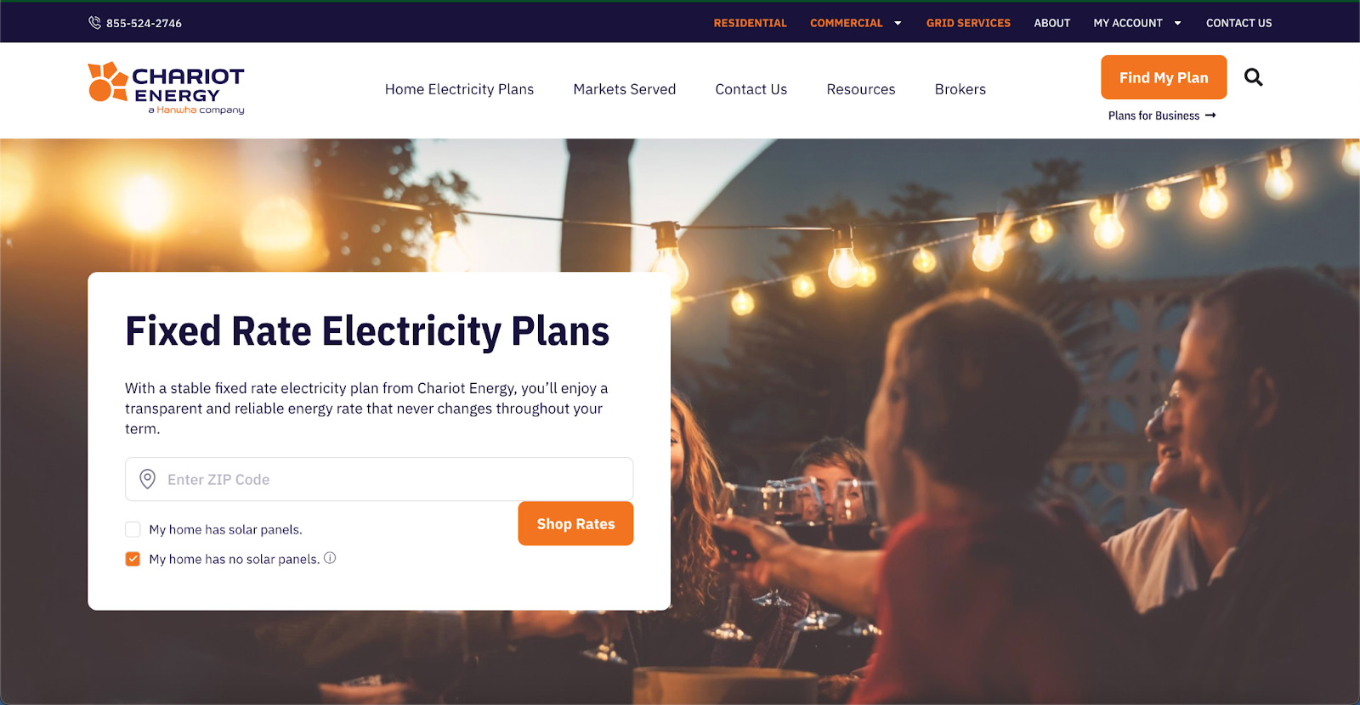Click the Chariot Energy logo
The height and width of the screenshot is (705, 1360).
pyautogui.click(x=166, y=88)
